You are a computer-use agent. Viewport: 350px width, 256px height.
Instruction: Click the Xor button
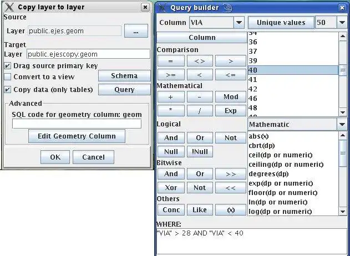click(x=171, y=187)
